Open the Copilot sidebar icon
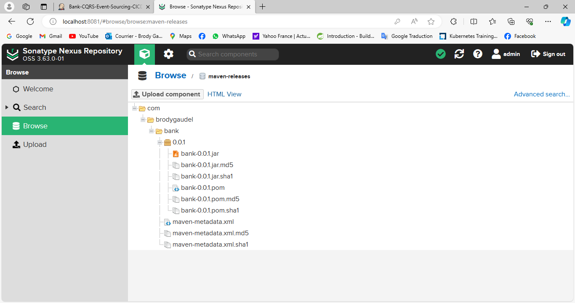This screenshot has height=303, width=575. (565, 21)
